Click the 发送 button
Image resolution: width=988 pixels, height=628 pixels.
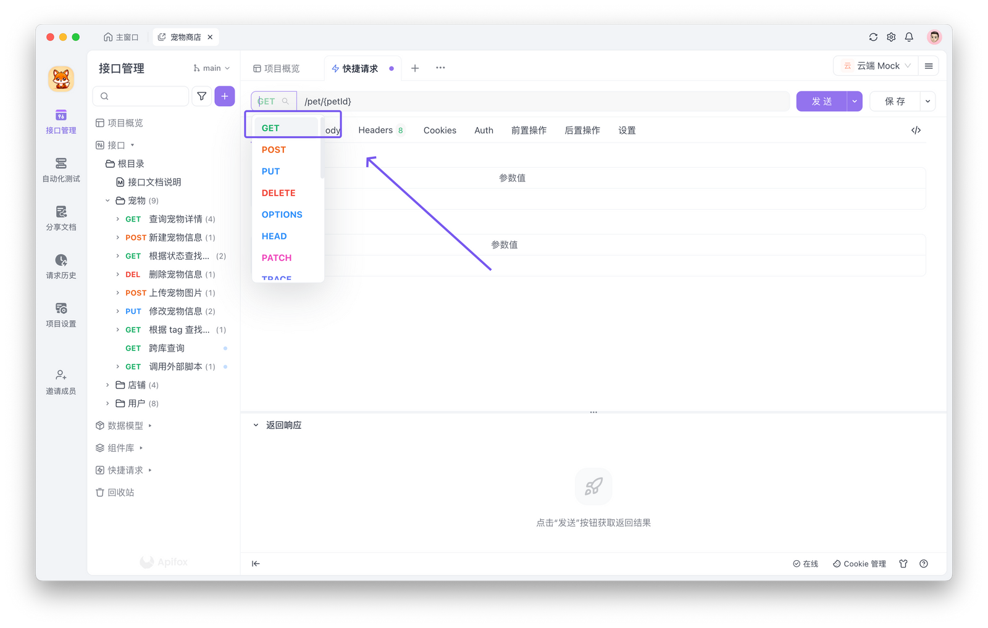point(822,101)
